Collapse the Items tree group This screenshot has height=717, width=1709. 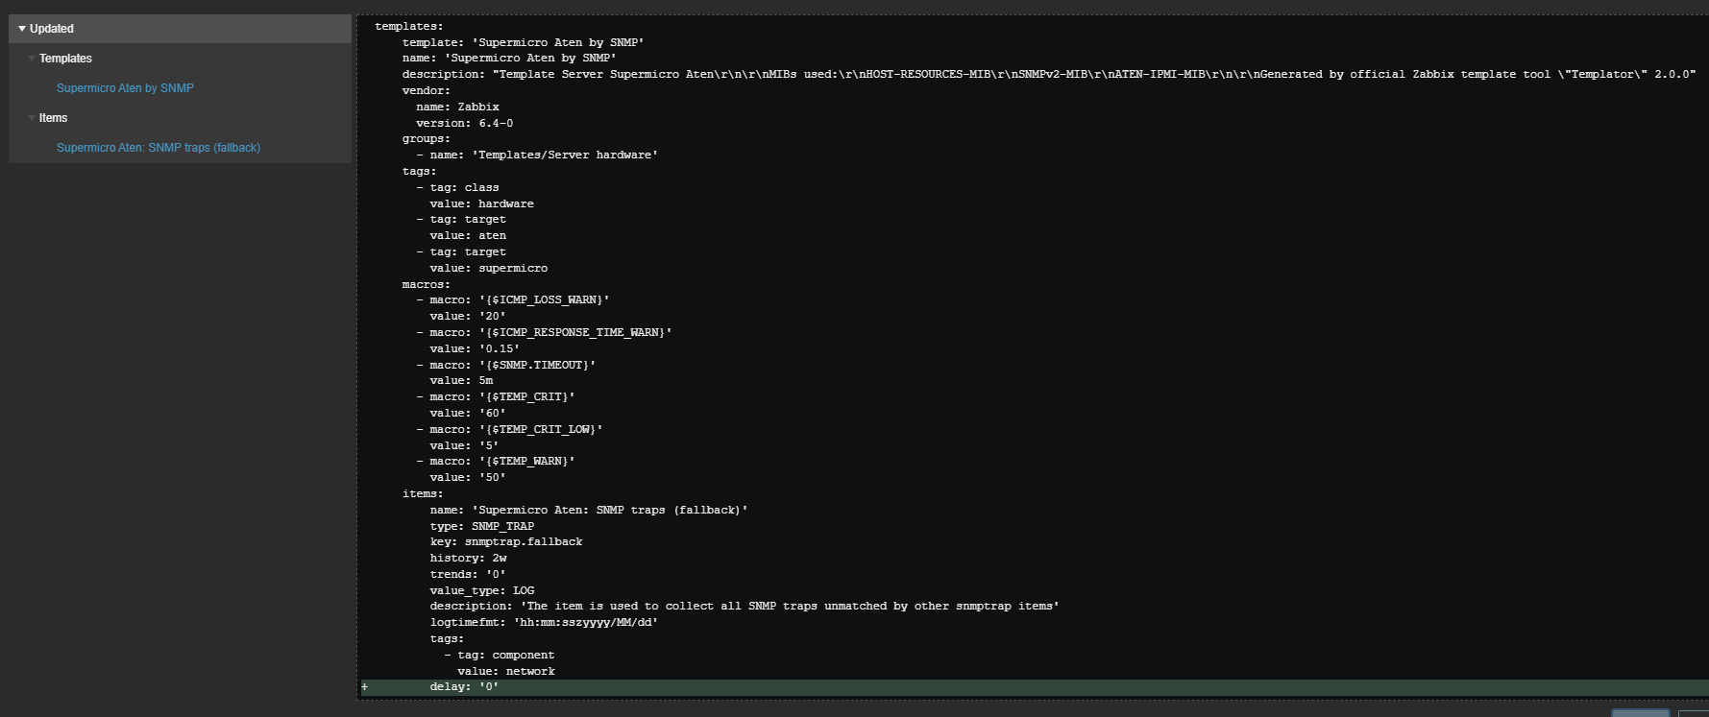(32, 118)
